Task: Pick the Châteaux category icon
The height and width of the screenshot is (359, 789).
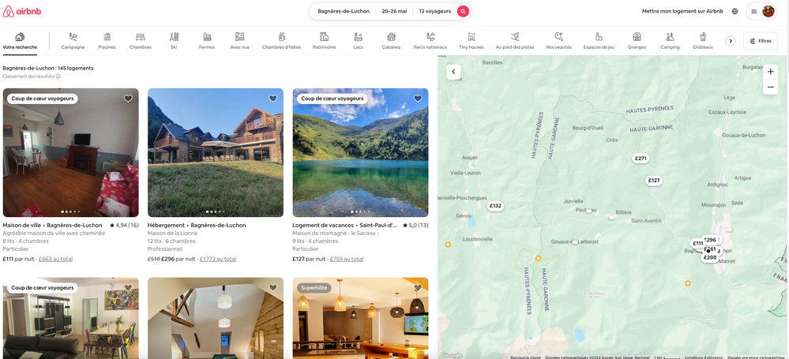Action: tap(702, 37)
